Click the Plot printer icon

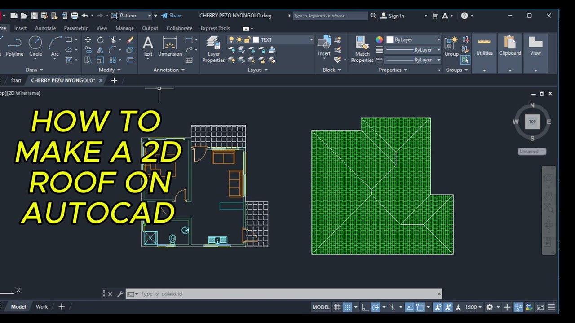[x=74, y=16]
